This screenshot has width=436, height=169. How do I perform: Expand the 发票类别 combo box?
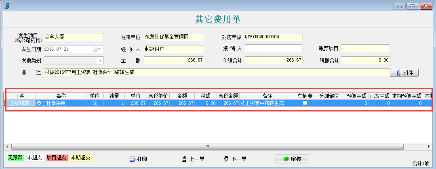100,60
